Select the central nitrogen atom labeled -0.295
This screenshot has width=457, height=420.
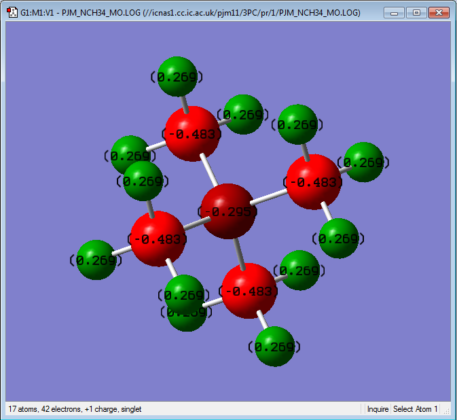pos(228,211)
